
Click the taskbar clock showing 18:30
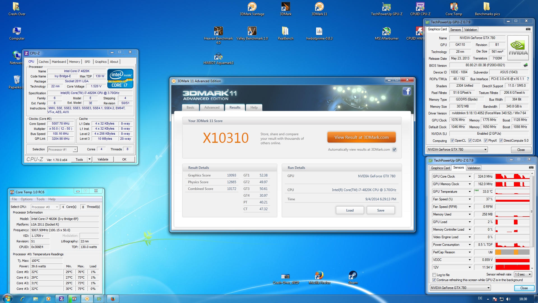click(x=523, y=299)
